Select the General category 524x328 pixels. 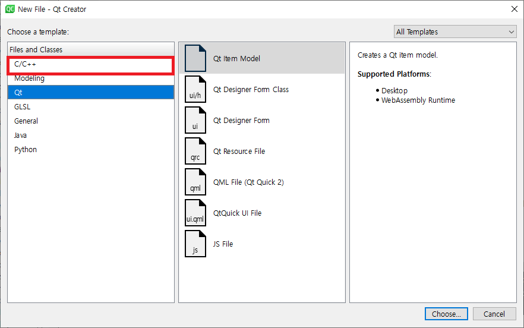[x=91, y=121]
